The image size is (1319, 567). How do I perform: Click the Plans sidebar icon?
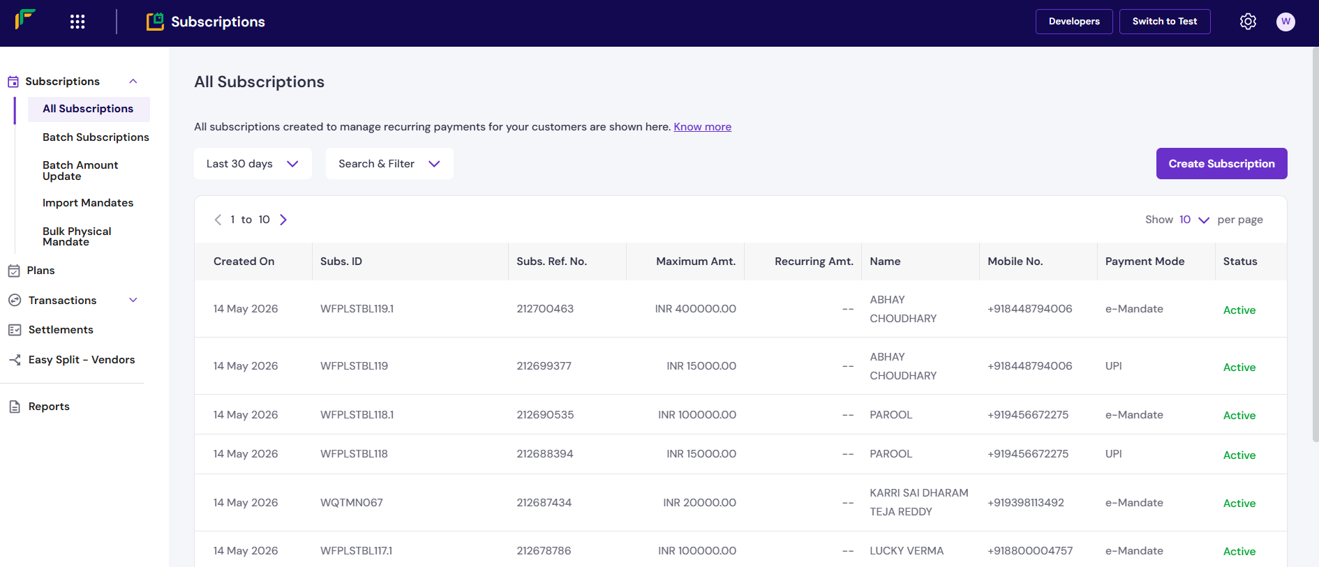tap(14, 271)
